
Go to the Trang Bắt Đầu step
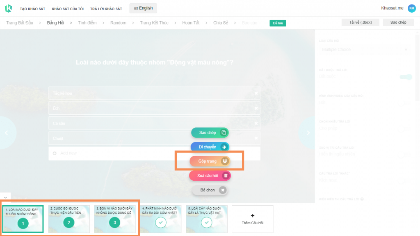pyautogui.click(x=20, y=23)
